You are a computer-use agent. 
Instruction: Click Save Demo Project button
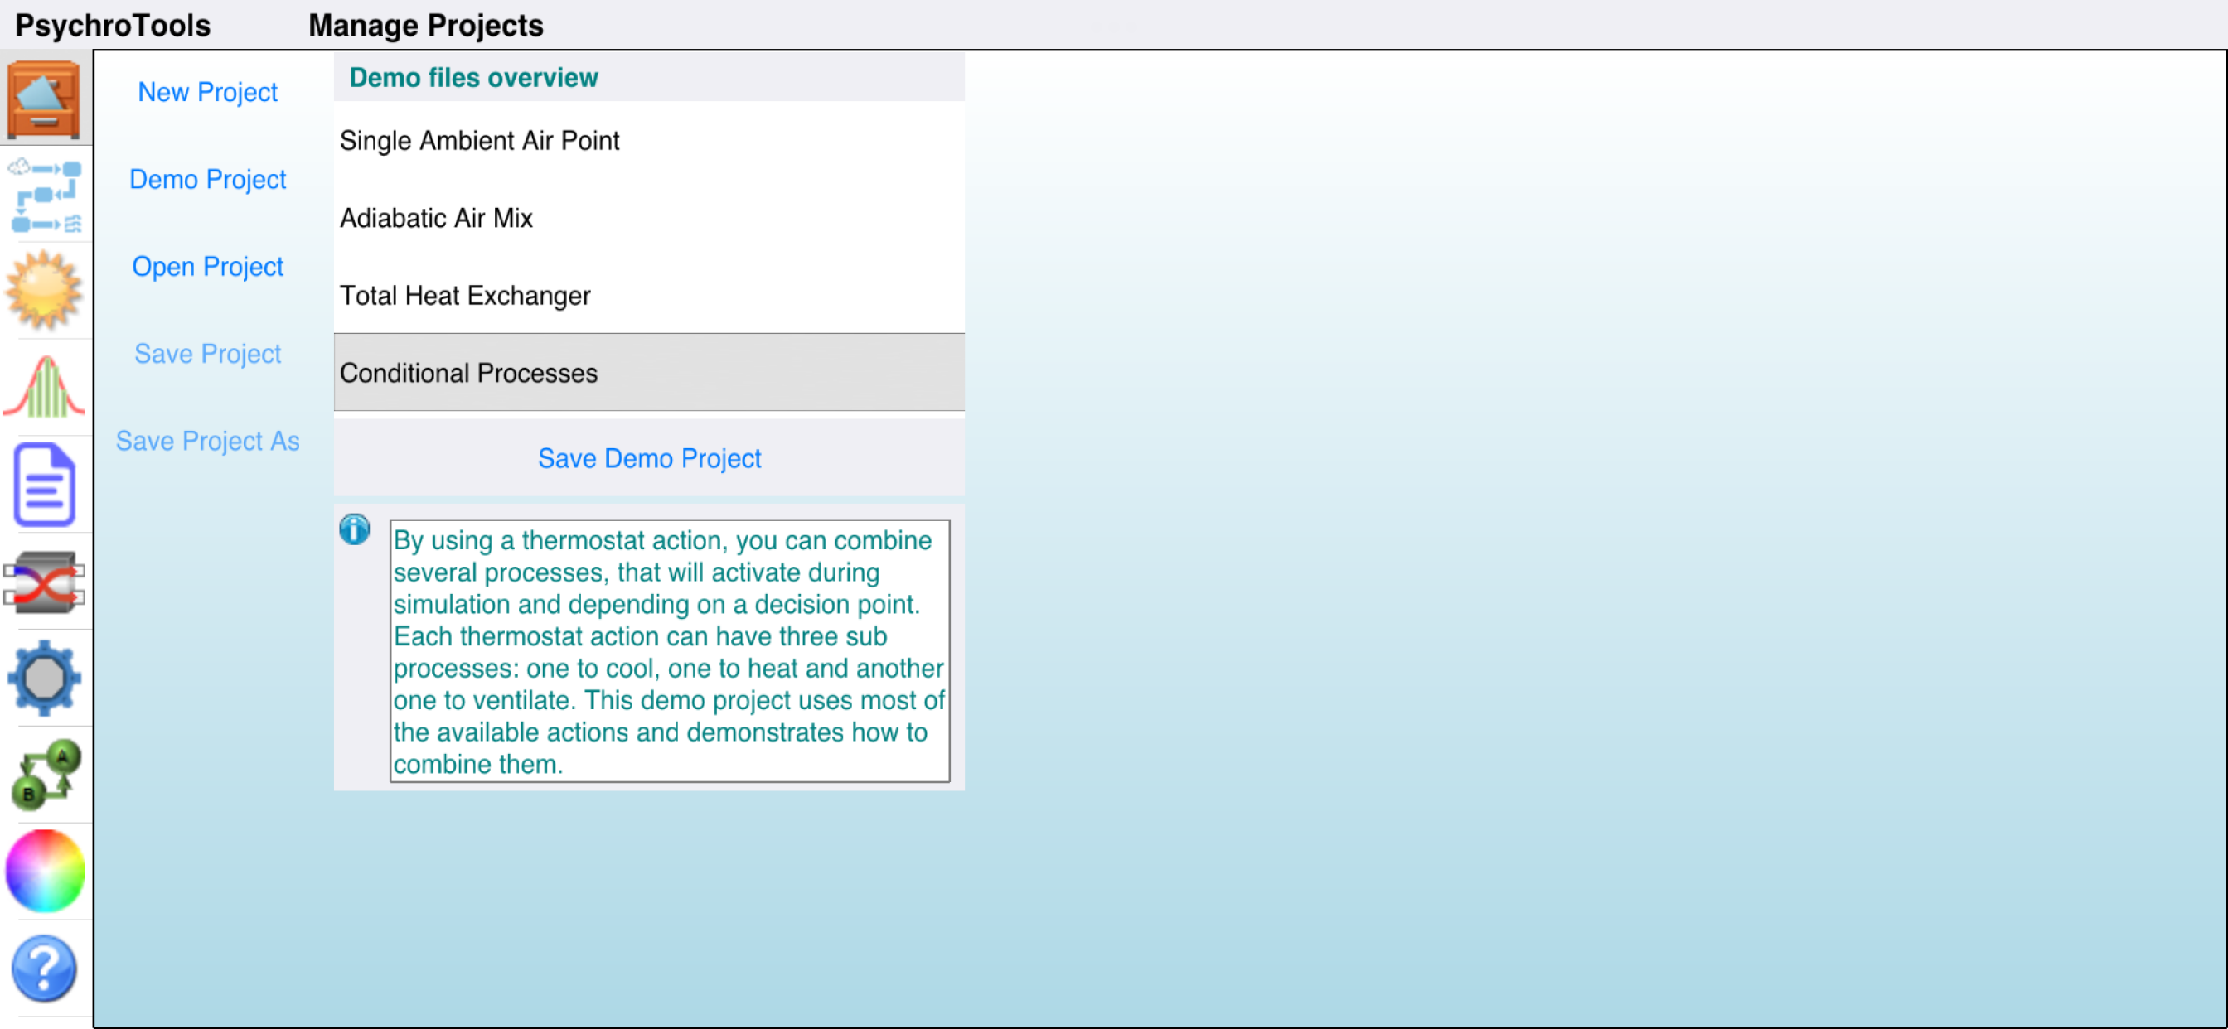point(650,458)
